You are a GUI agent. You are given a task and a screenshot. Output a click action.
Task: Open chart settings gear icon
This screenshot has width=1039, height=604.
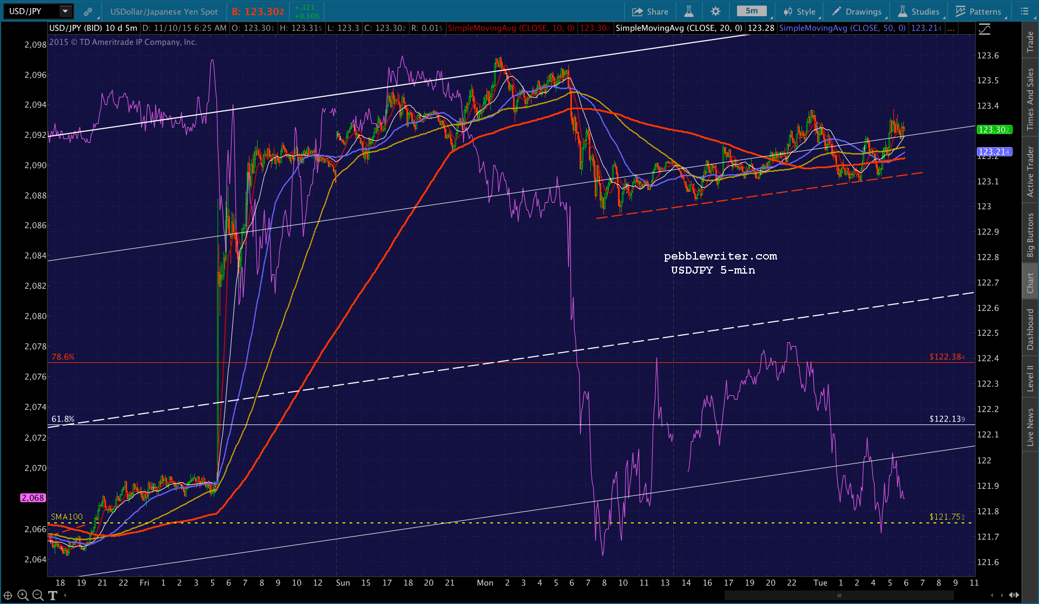[715, 11]
